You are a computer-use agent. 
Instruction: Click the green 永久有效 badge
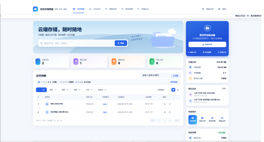point(222,132)
